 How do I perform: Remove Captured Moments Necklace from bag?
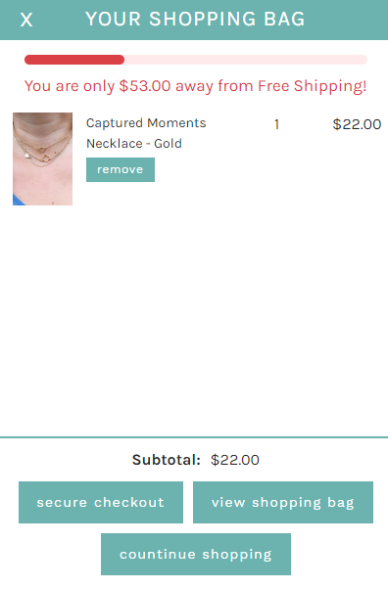coord(121,170)
